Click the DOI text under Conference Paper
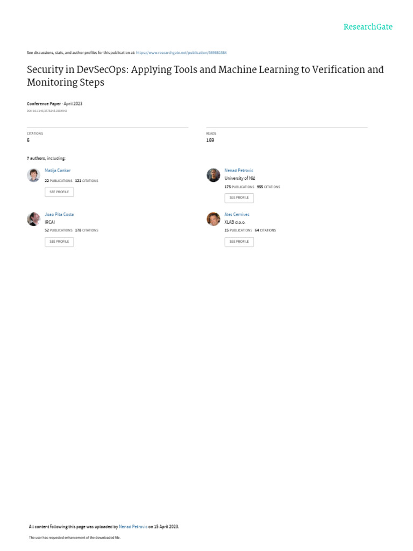 47,111
